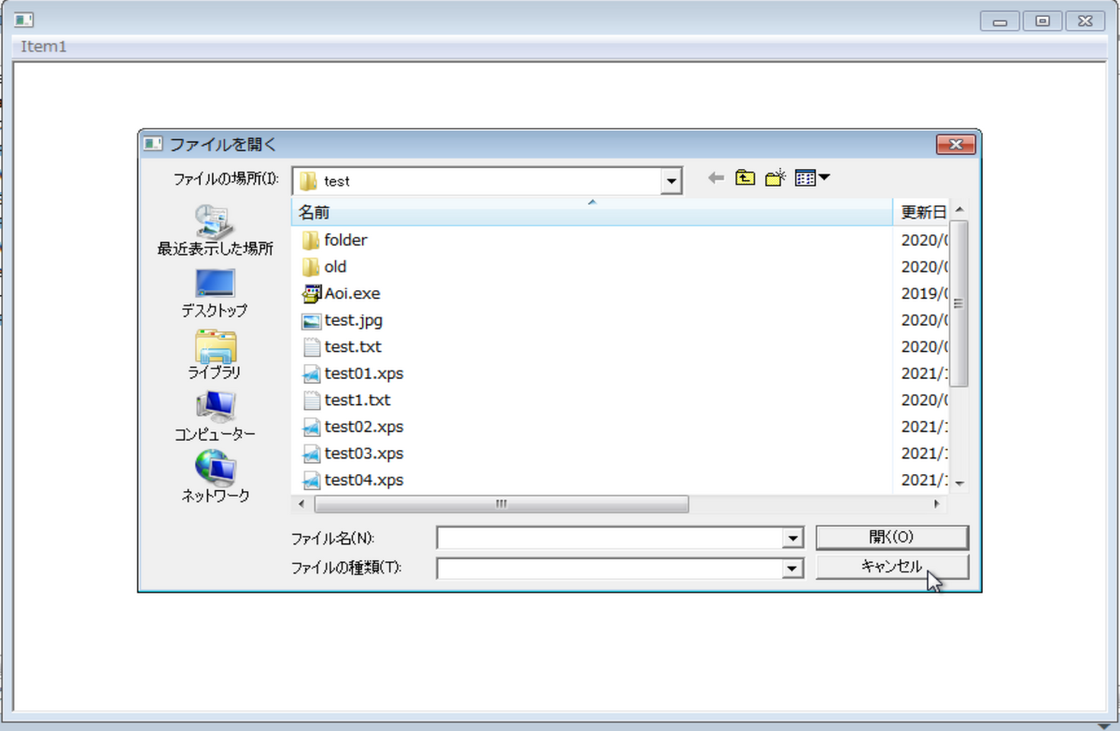This screenshot has width=1120, height=731.
Task: Open the Item1 menu
Action: click(44, 47)
